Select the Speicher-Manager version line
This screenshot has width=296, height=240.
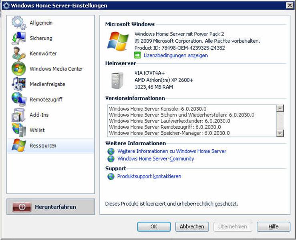[x=169, y=133]
